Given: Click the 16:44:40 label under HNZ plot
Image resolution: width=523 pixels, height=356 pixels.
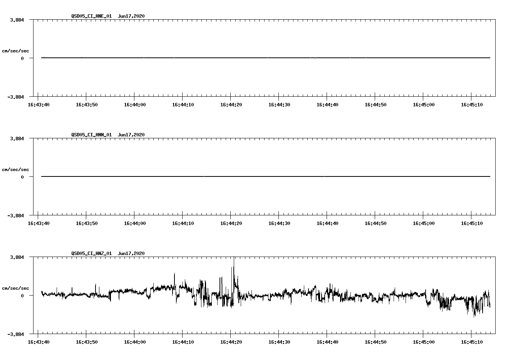Looking at the screenshot, I should click(x=327, y=342).
